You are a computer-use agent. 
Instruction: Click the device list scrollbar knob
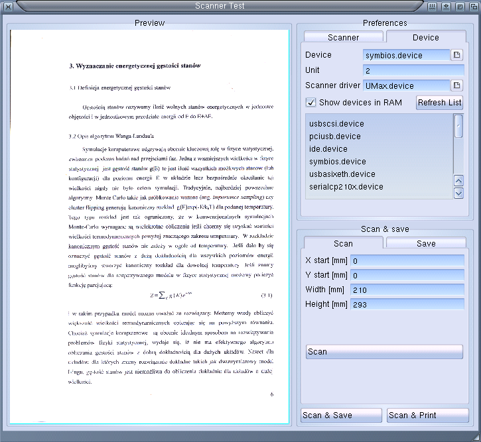tap(458, 126)
